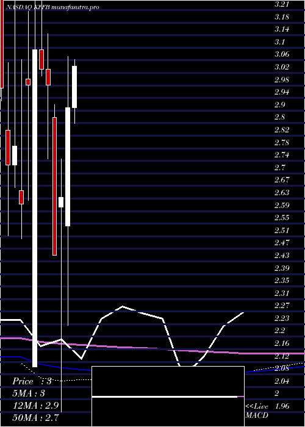305x427 pixels.
Task: Click the 2.78 price axis label
Action: click(282, 142)
